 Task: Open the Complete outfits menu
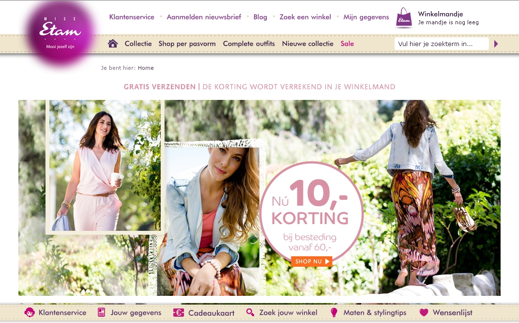click(249, 44)
